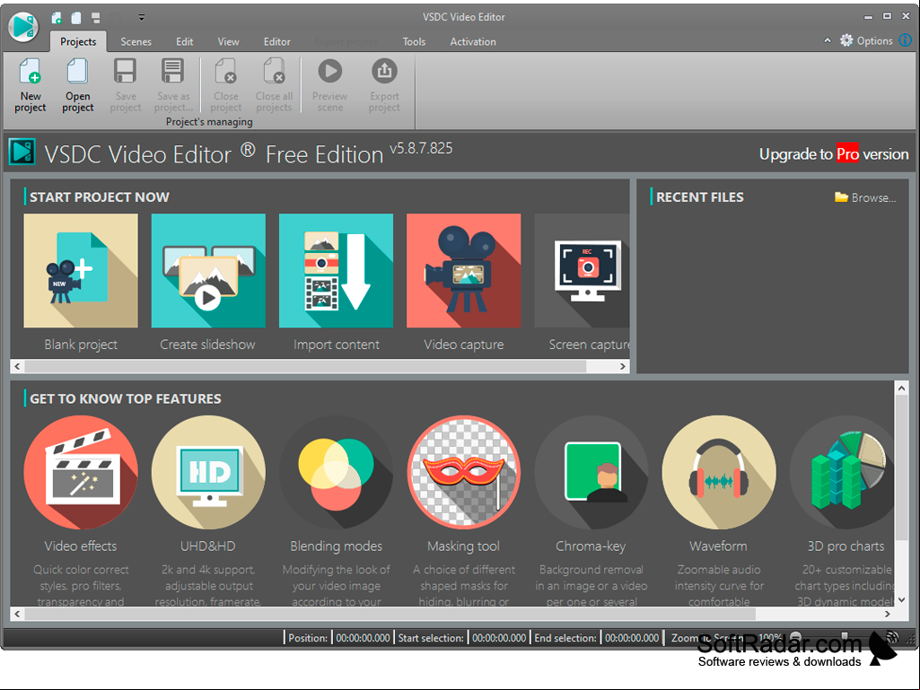Click the Start Project horizontal scrollbar thumb
The height and width of the screenshot is (690, 920).
pos(305,366)
